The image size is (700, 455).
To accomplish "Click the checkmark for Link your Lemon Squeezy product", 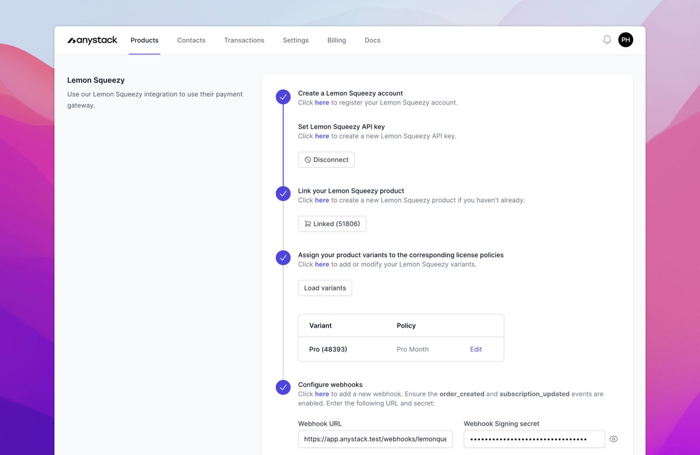I will (x=283, y=193).
